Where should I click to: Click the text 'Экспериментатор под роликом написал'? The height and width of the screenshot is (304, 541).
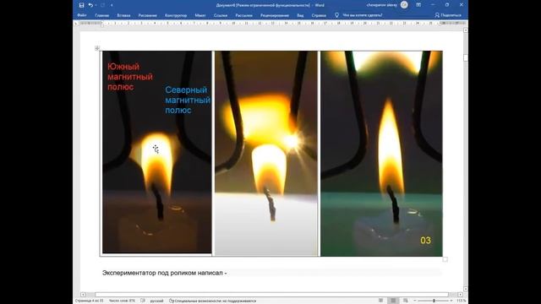tap(162, 273)
